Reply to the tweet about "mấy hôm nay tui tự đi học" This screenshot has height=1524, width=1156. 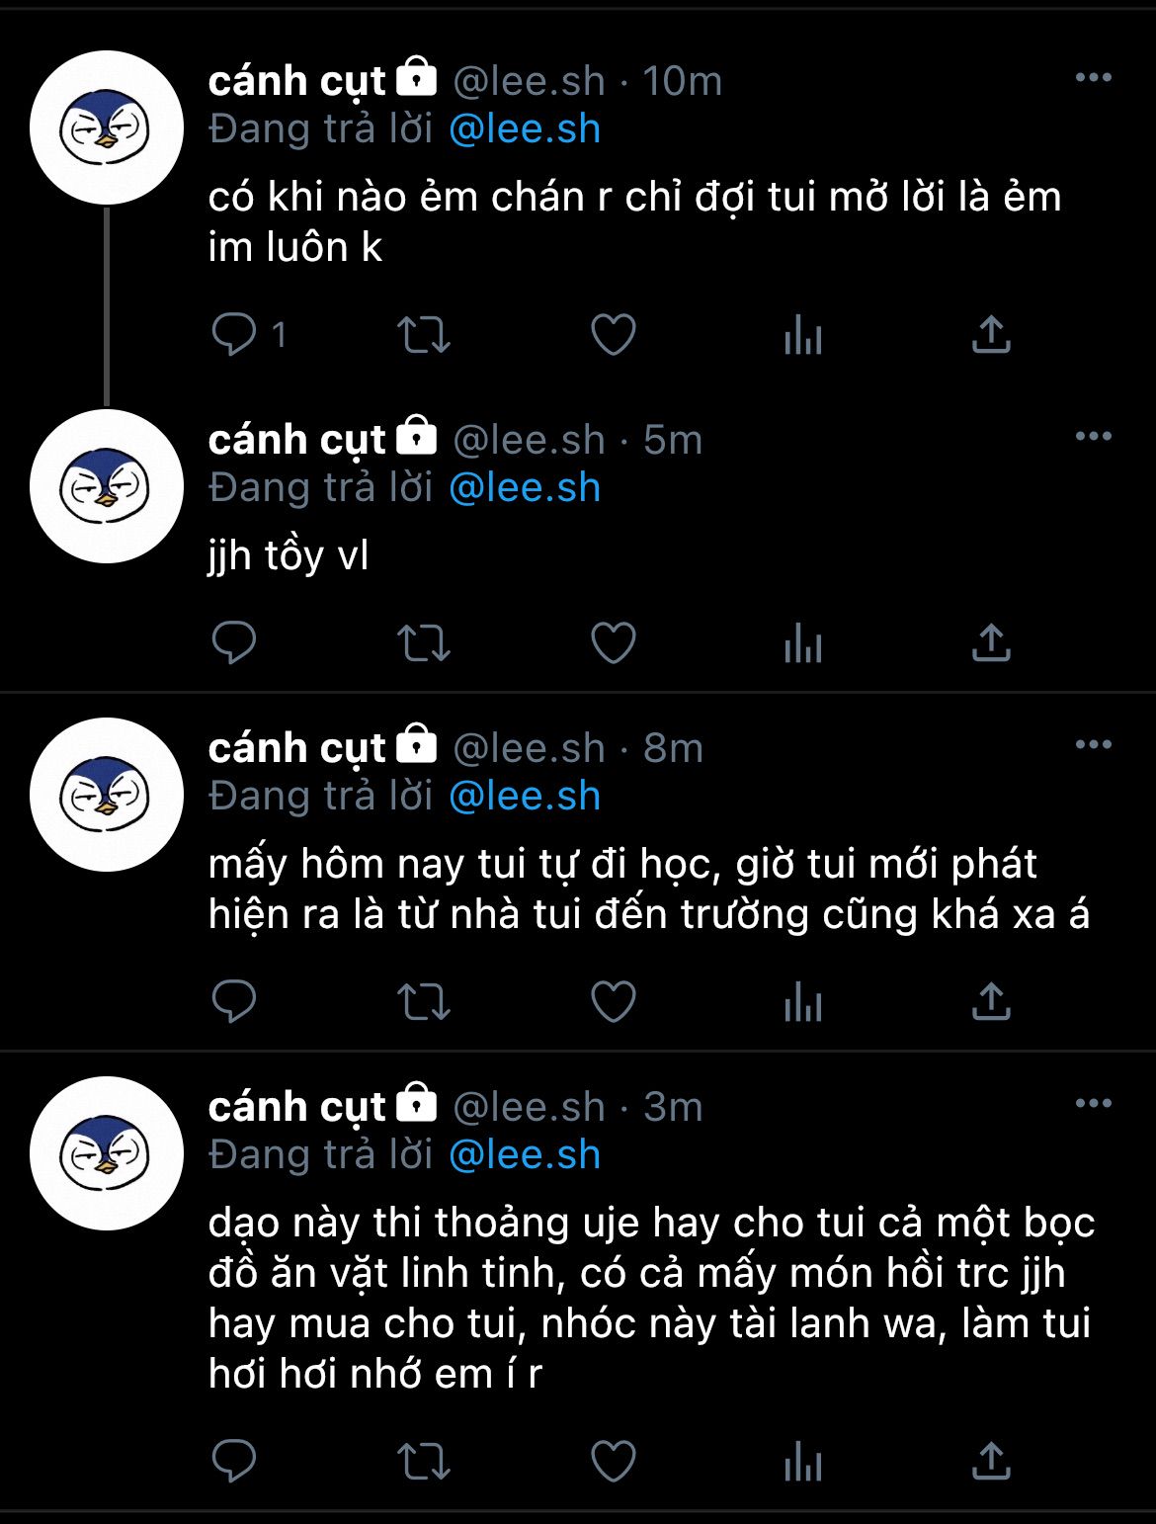234,1001
